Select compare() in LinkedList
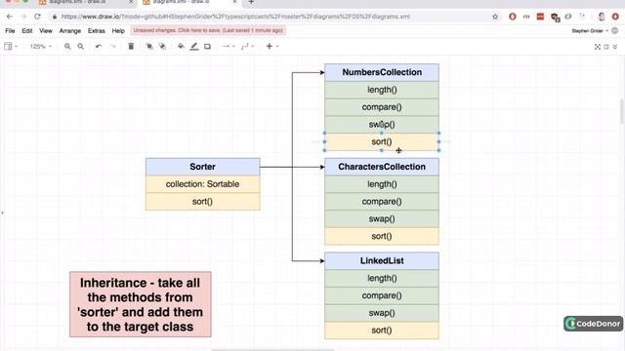 (x=382, y=295)
